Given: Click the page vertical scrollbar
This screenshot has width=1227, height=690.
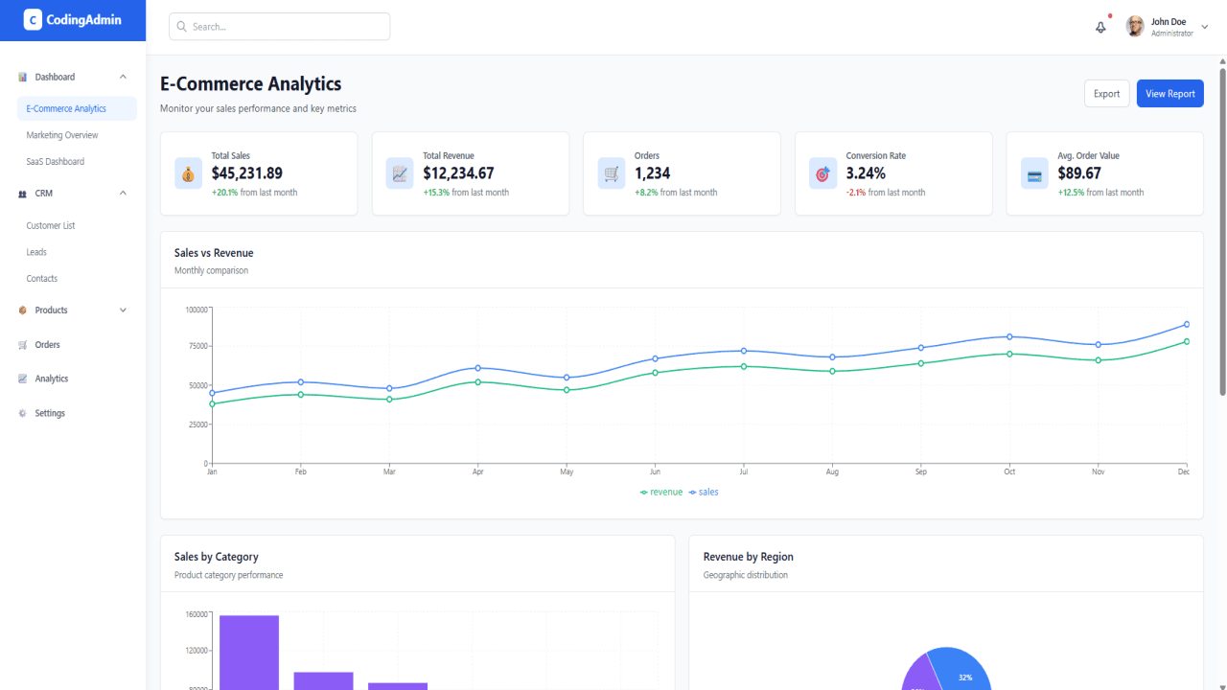Looking at the screenshot, I should point(1222,230).
